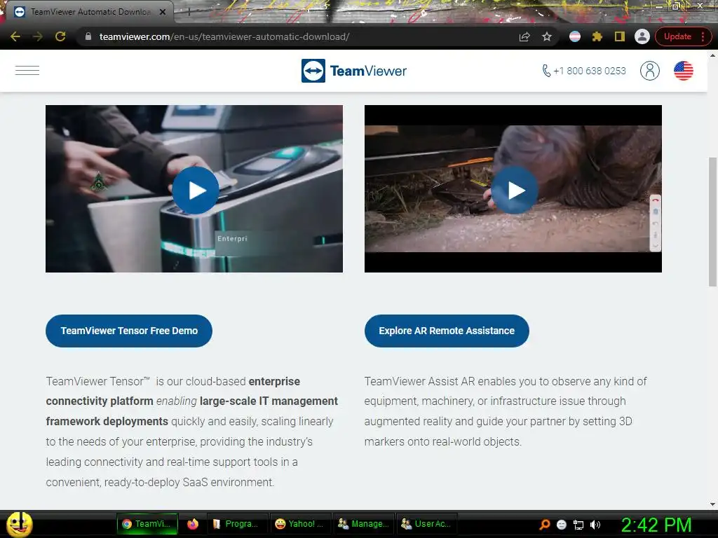Click the scrollbar down arrow

click(712, 504)
